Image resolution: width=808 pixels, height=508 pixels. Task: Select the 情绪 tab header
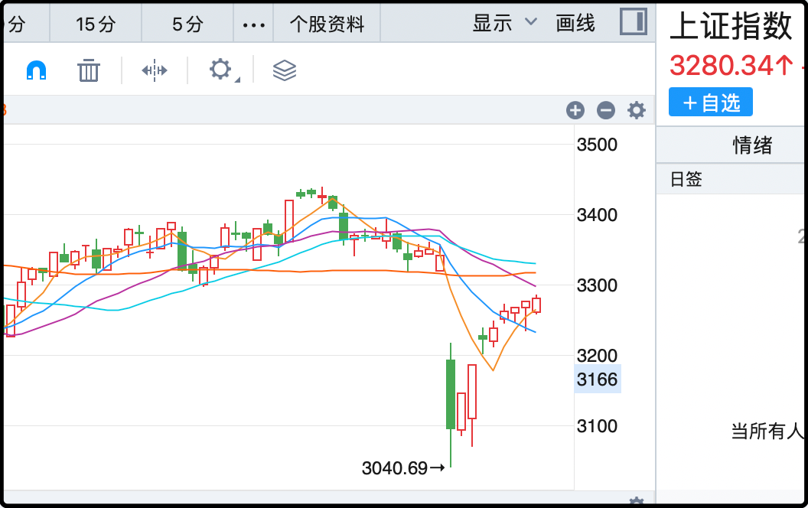pos(753,145)
